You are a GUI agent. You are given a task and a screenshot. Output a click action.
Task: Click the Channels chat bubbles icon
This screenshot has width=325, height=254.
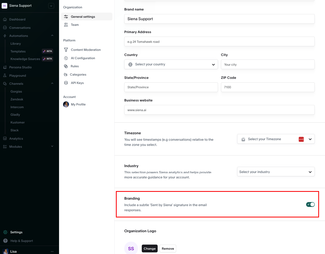pos(5,84)
